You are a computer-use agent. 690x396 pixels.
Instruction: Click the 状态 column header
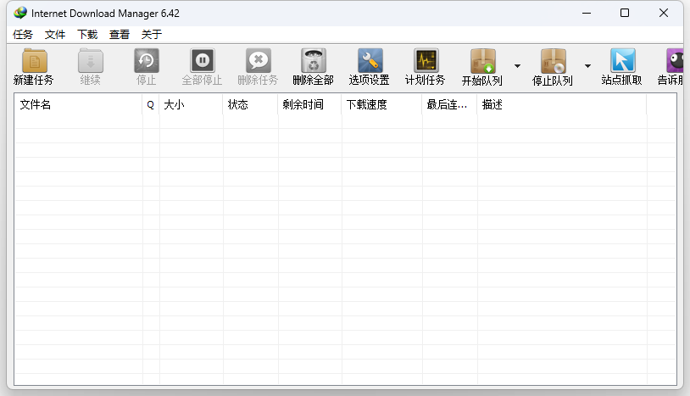click(x=250, y=105)
